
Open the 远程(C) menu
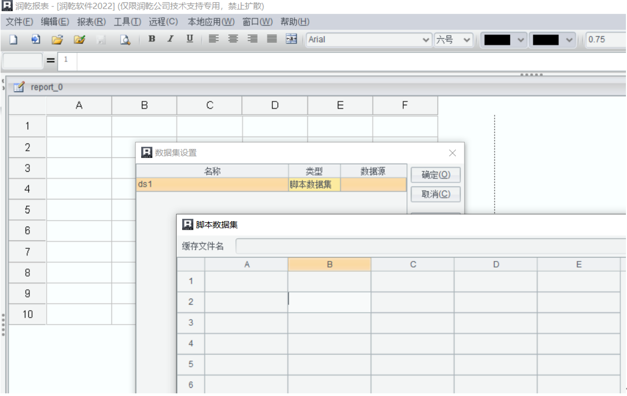pos(164,22)
